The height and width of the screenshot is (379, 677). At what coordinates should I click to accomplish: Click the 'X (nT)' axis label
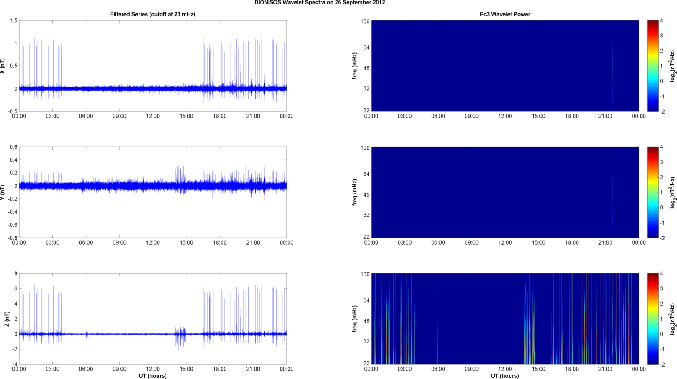coord(3,66)
